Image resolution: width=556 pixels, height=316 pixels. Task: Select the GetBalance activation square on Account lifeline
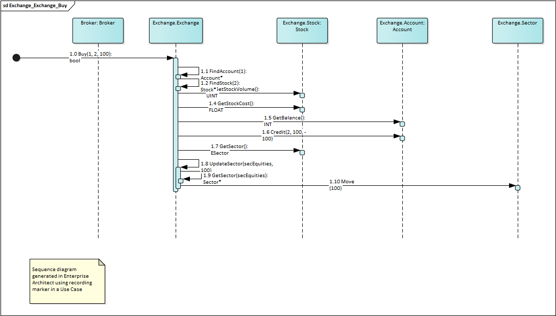[x=402, y=124]
